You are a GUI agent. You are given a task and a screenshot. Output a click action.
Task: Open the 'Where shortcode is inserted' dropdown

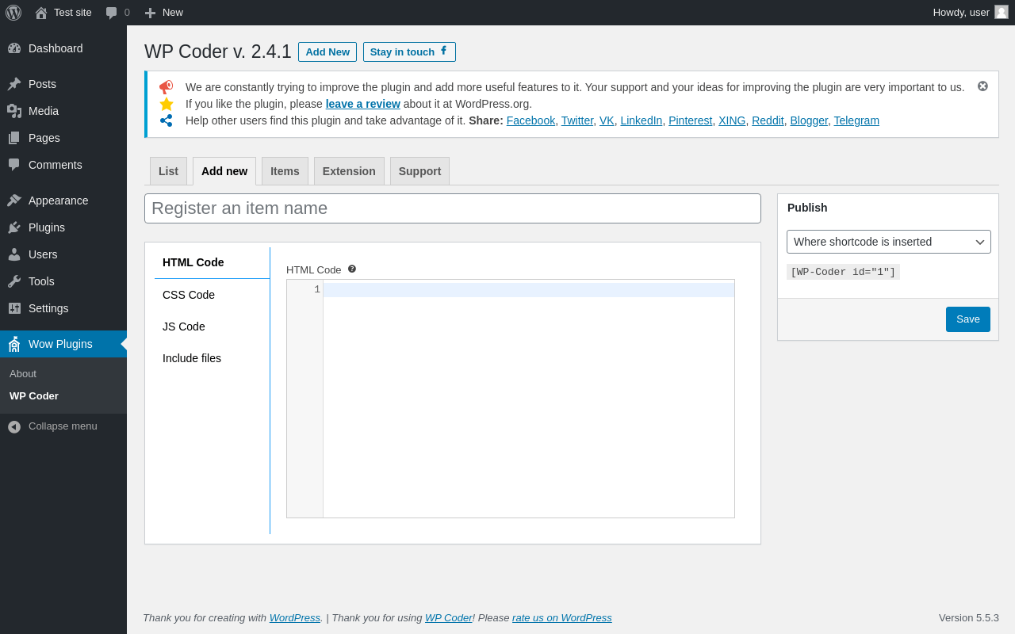(x=889, y=242)
